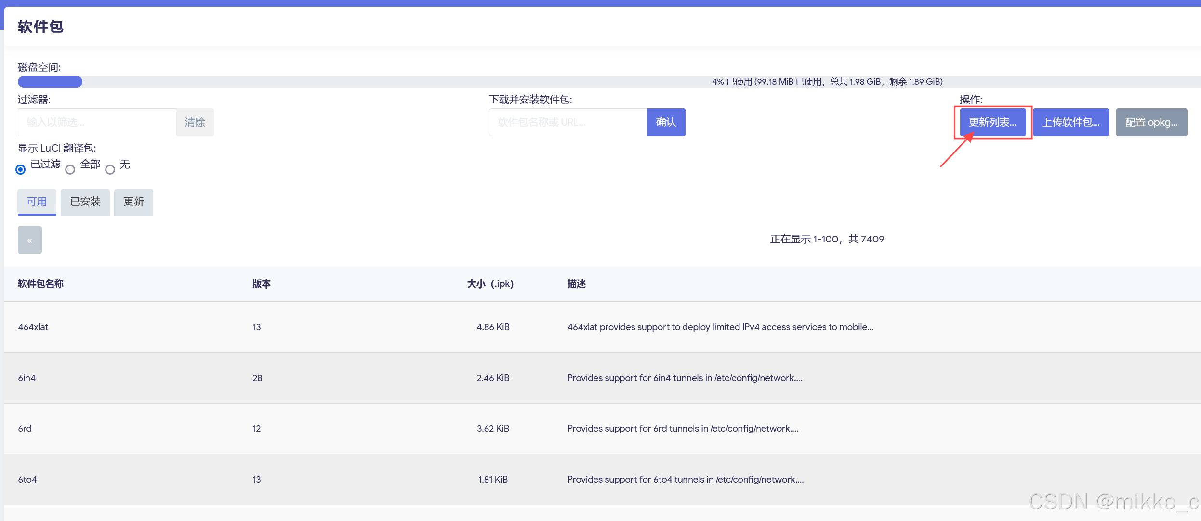Open the 更新 tab
1201x521 pixels.
tap(133, 202)
